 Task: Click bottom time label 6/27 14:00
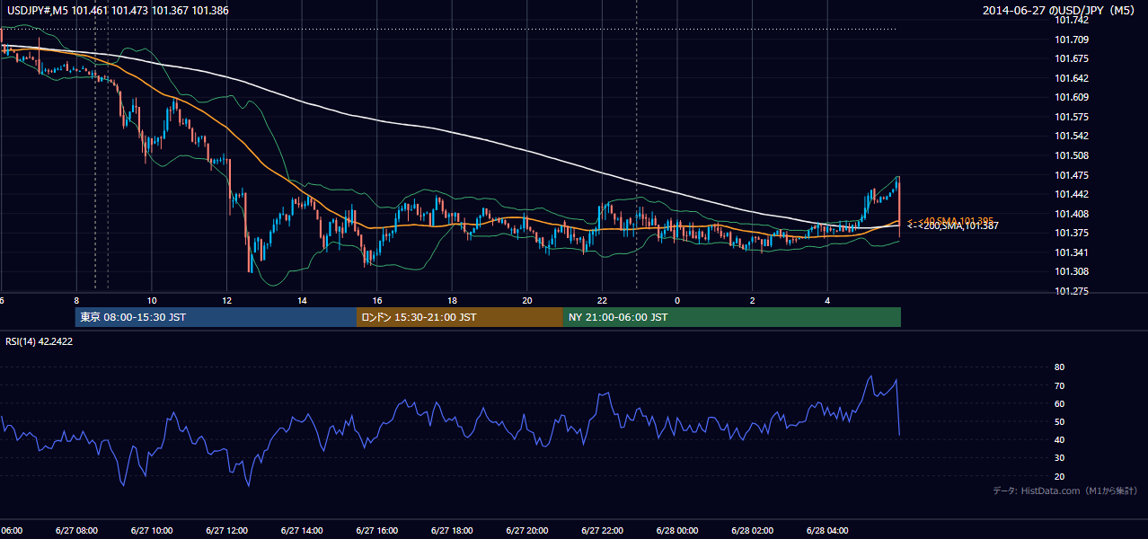point(302,530)
